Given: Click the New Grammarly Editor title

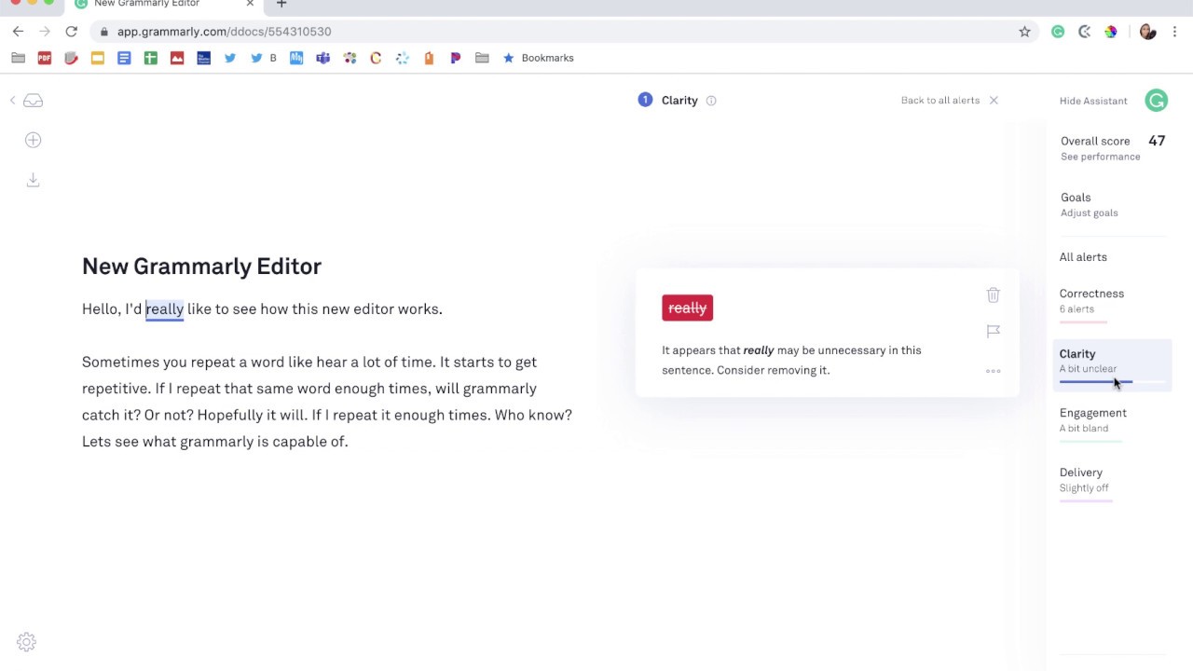Looking at the screenshot, I should coord(201,267).
